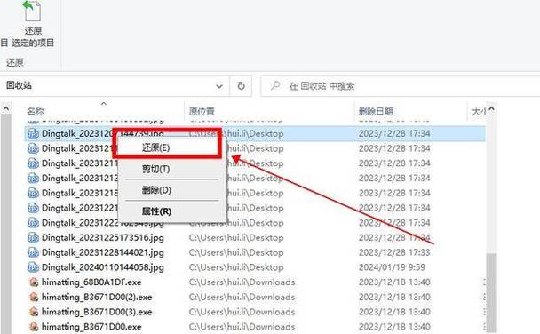Click Downloads path of himatting_B3671D00(3).exe
The height and width of the screenshot is (334, 540).
(x=242, y=312)
